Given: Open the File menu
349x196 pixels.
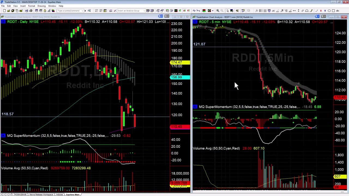Looking at the screenshot, I should tap(3, 6).
